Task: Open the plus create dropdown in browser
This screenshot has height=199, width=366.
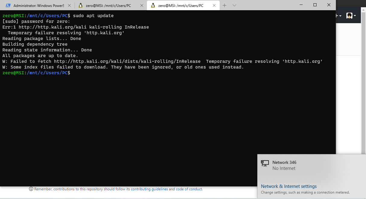Action: (x=339, y=16)
